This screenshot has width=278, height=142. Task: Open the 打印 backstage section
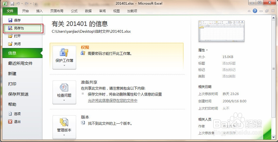click(x=12, y=84)
